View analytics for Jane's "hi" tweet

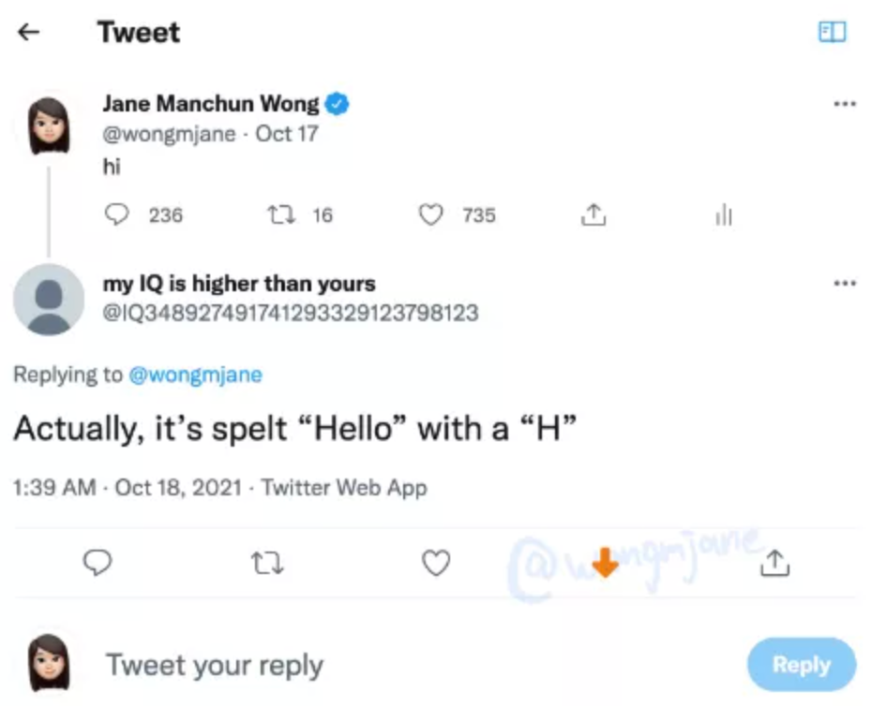click(723, 215)
